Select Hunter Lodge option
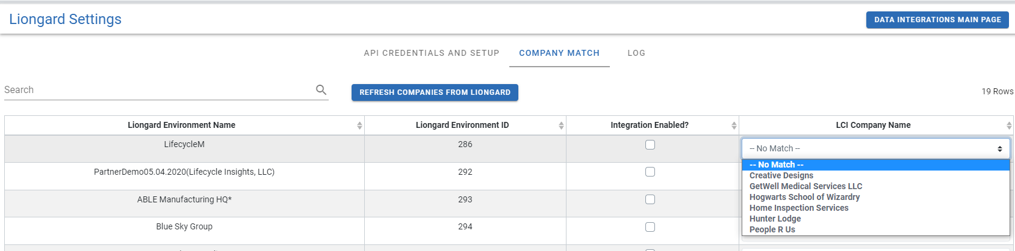The height and width of the screenshot is (251, 1015). click(x=876, y=219)
